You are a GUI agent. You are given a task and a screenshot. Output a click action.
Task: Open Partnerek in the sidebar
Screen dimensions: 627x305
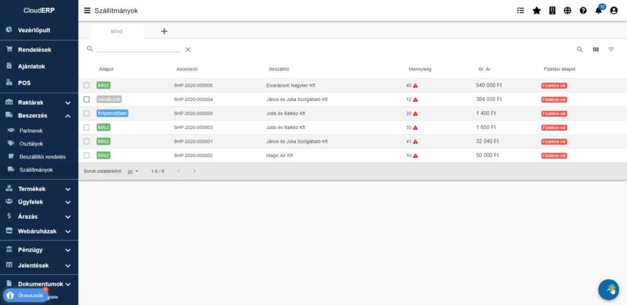pyautogui.click(x=32, y=131)
